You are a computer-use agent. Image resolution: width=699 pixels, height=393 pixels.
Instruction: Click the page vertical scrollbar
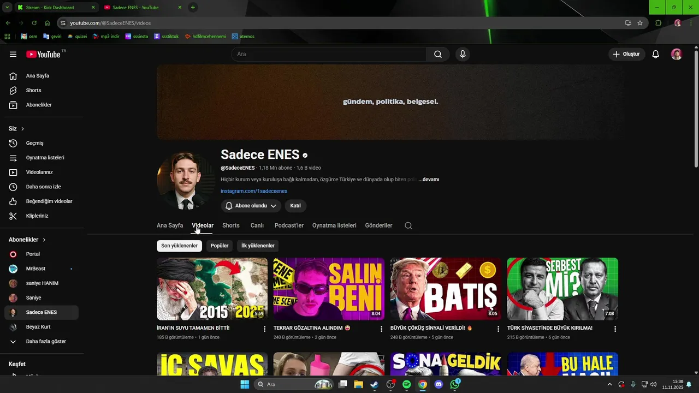coord(696,109)
